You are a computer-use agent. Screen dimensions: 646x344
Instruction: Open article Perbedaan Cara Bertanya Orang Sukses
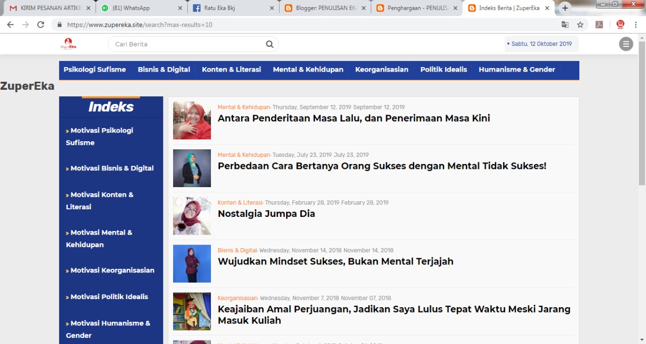pyautogui.click(x=382, y=166)
